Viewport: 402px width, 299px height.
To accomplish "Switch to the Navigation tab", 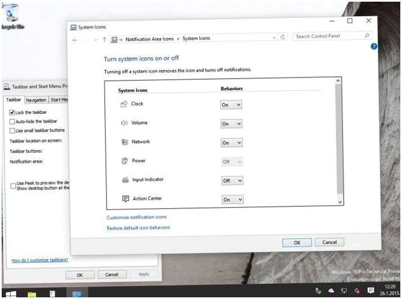I will tap(36, 100).
